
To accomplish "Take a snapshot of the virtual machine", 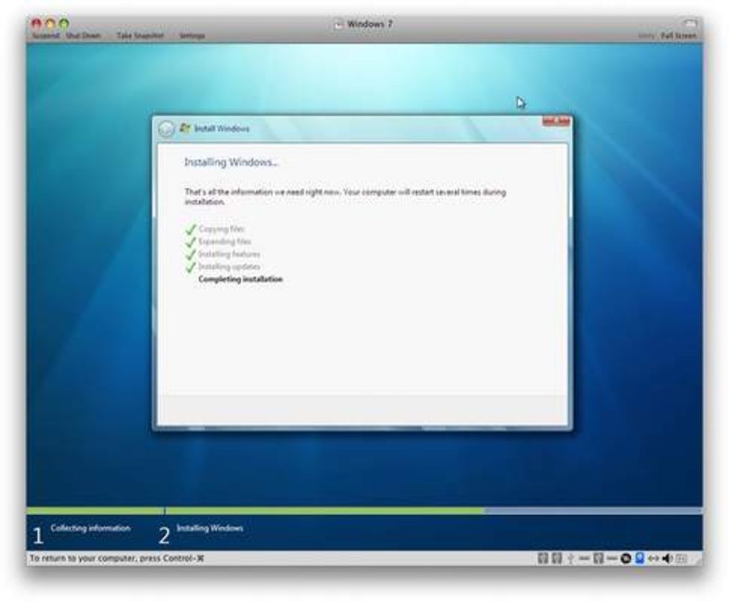I will pos(140,36).
